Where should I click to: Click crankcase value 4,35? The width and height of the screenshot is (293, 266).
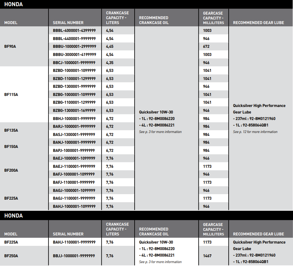(x=110, y=62)
